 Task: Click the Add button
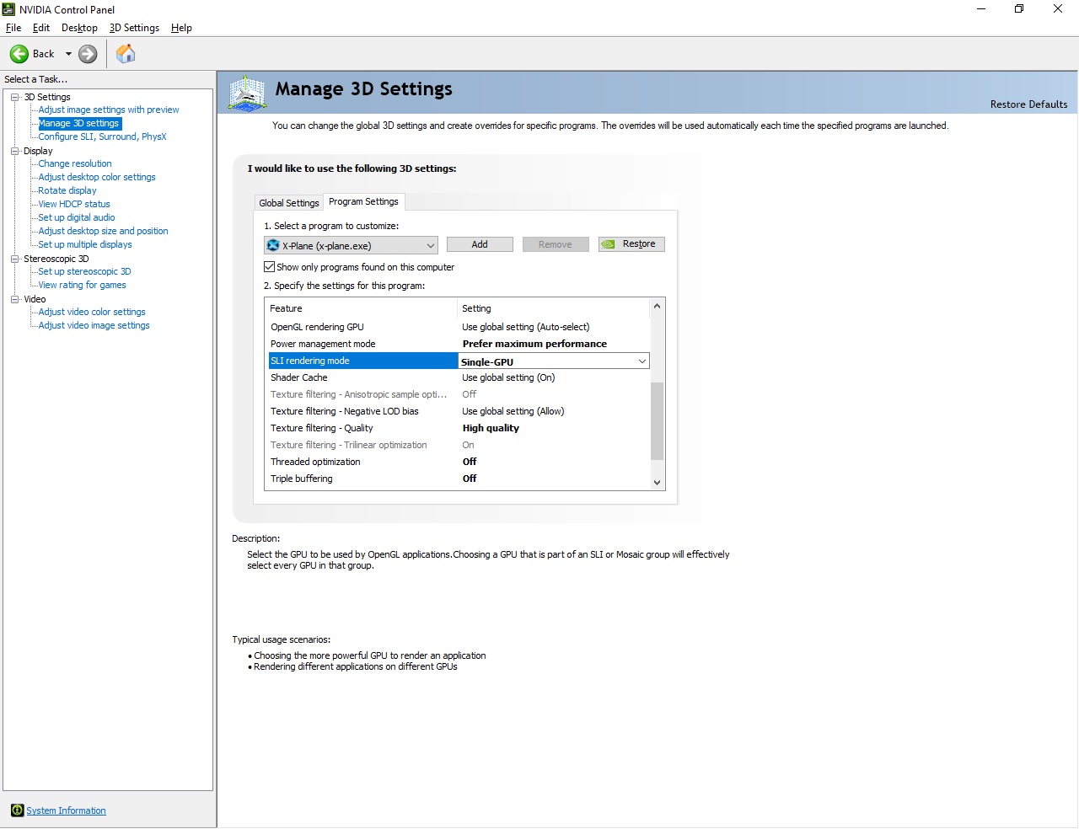pos(480,244)
